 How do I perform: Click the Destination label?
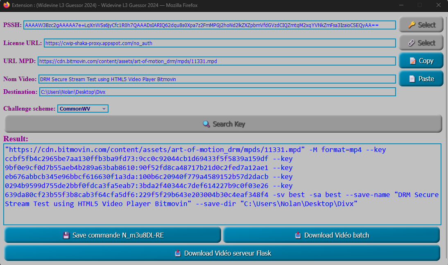click(x=20, y=92)
